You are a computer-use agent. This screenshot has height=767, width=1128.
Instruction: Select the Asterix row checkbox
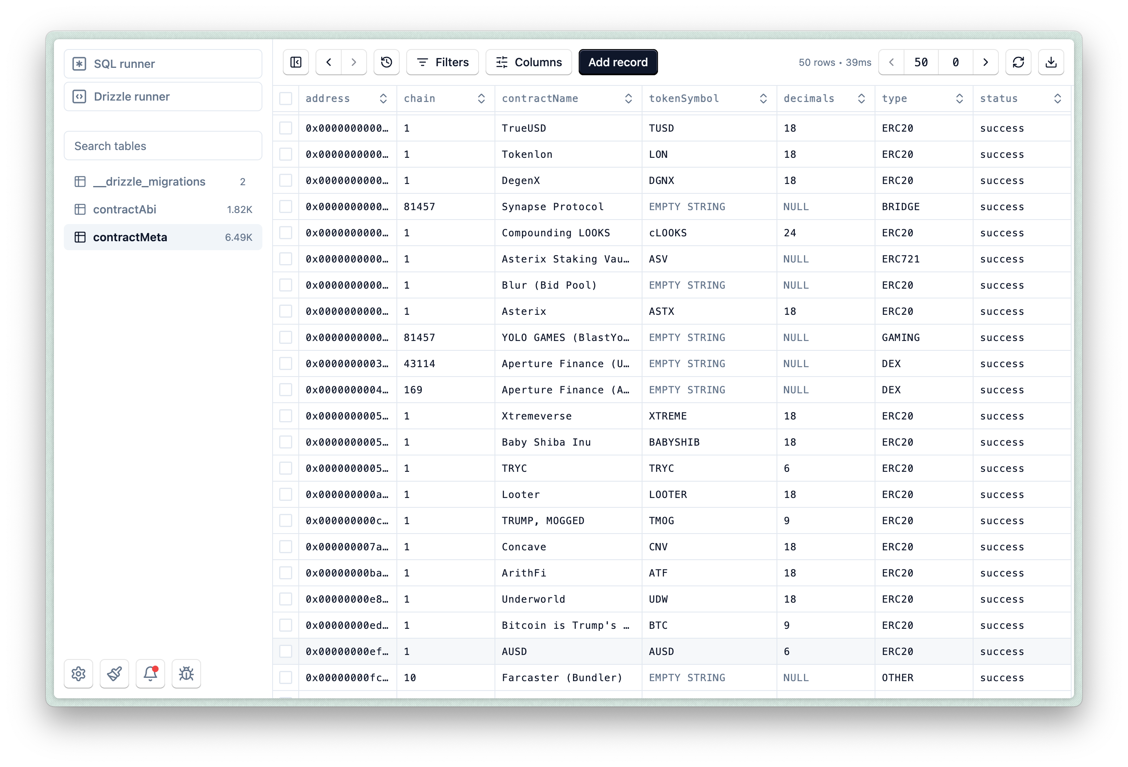coord(286,311)
